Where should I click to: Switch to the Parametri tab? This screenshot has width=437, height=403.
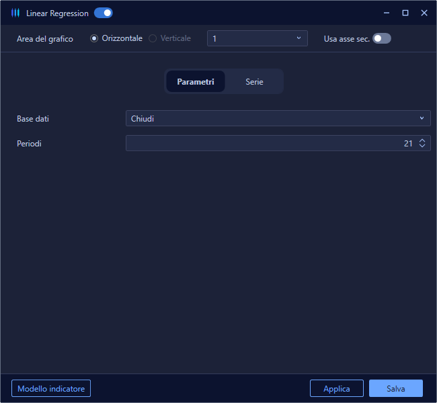tap(196, 81)
